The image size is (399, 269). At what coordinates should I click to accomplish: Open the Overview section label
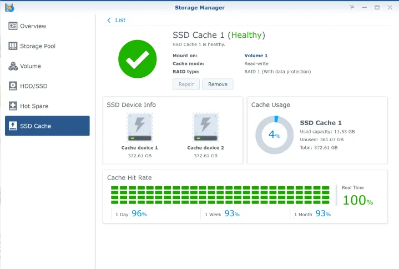33,26
